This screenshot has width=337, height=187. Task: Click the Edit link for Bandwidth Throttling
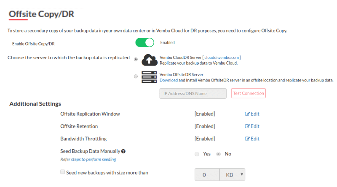pos(252,139)
